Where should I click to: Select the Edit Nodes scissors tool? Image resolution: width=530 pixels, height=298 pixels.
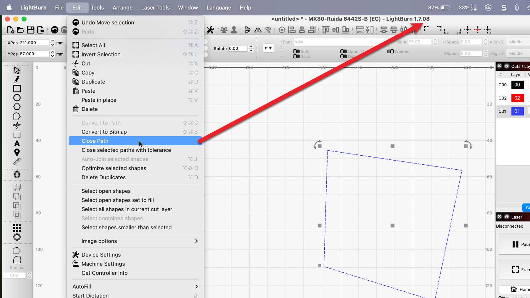(x=17, y=125)
